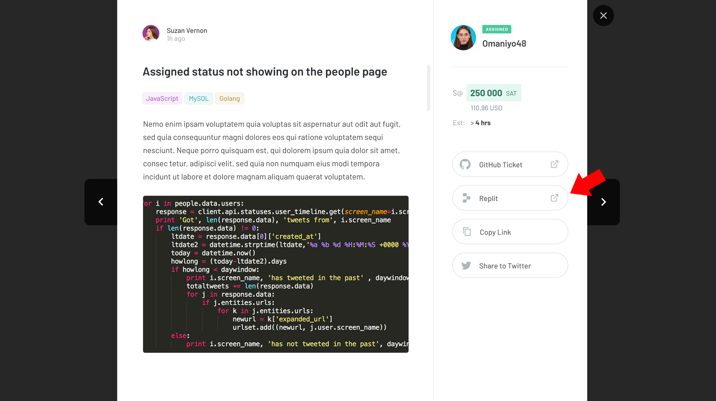Click the Omaniyo48 avatar photo
Screen dimensions: 716x401
(463, 37)
